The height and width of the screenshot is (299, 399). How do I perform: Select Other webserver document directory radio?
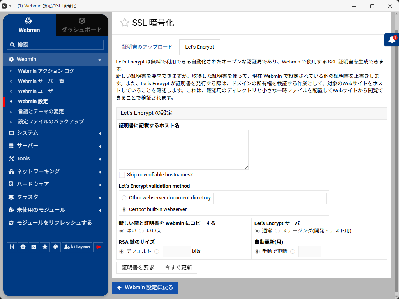click(124, 198)
